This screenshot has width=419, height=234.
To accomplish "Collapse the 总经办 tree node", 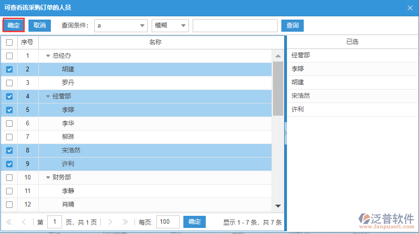I will 48,56.
